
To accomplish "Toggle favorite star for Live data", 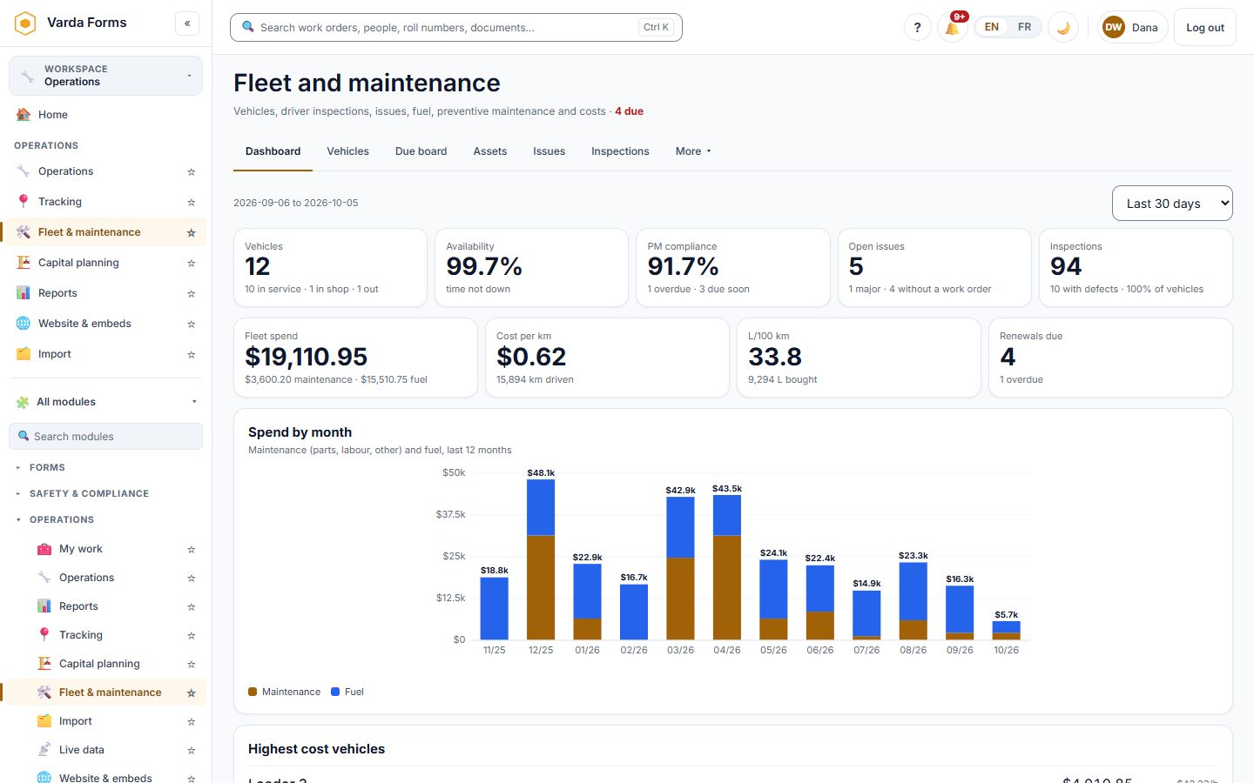I will (192, 750).
